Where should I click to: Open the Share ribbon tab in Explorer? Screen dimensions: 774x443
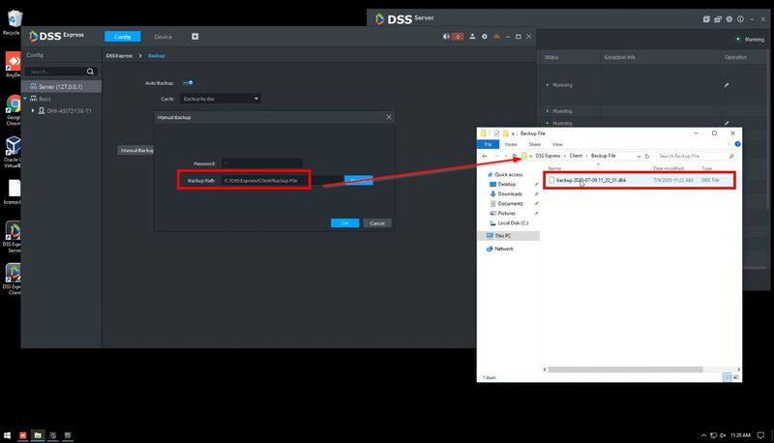coord(535,144)
